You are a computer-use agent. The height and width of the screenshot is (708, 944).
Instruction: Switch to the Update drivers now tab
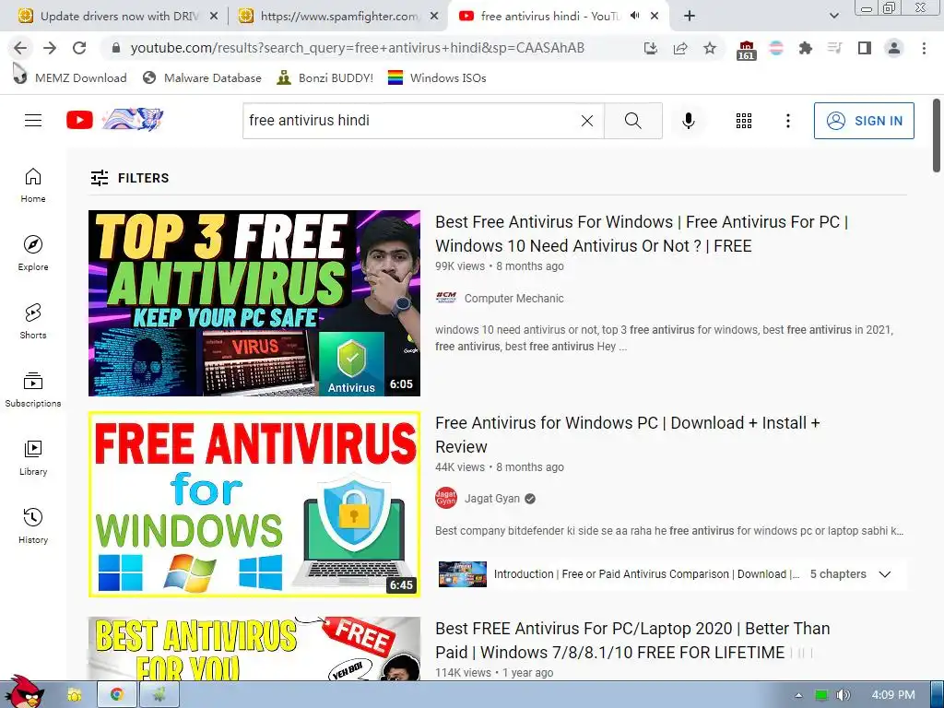[x=118, y=17]
